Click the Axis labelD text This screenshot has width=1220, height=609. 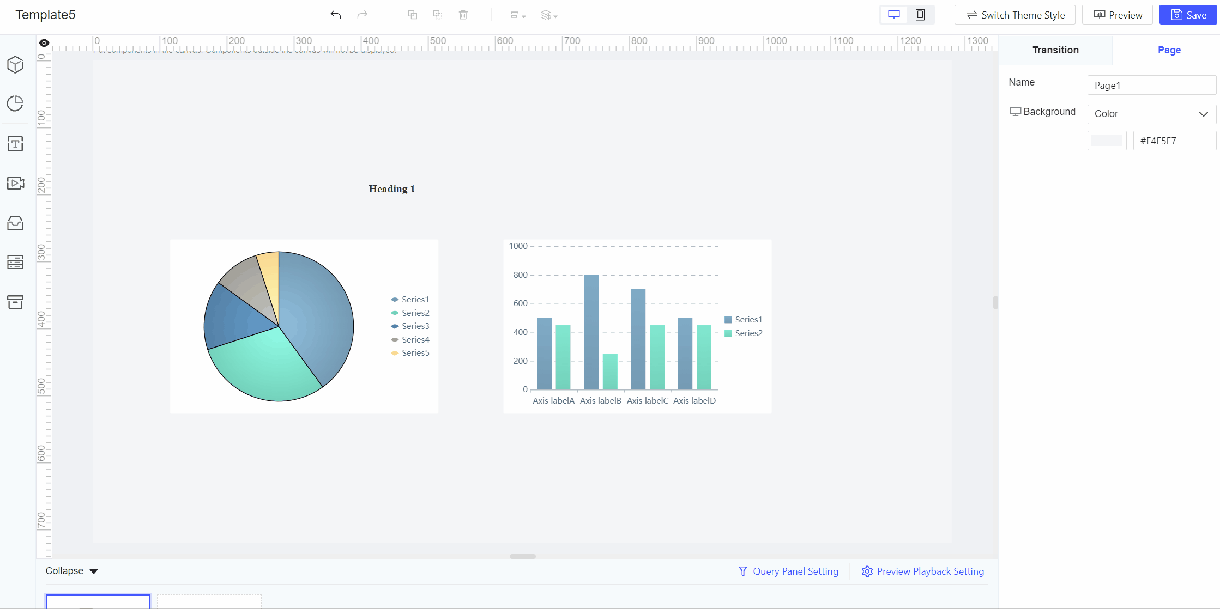(x=694, y=401)
